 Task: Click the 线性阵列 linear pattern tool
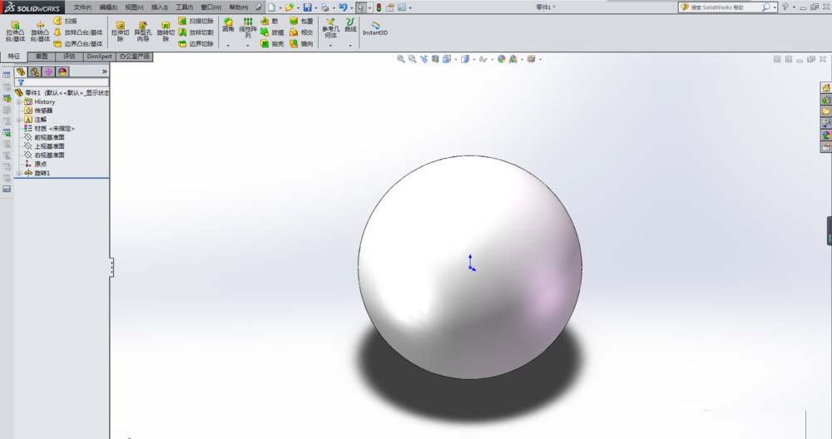248,27
